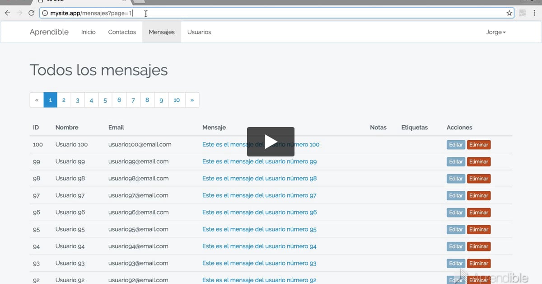
Task: Open the Contactos nav item
Action: tap(122, 32)
